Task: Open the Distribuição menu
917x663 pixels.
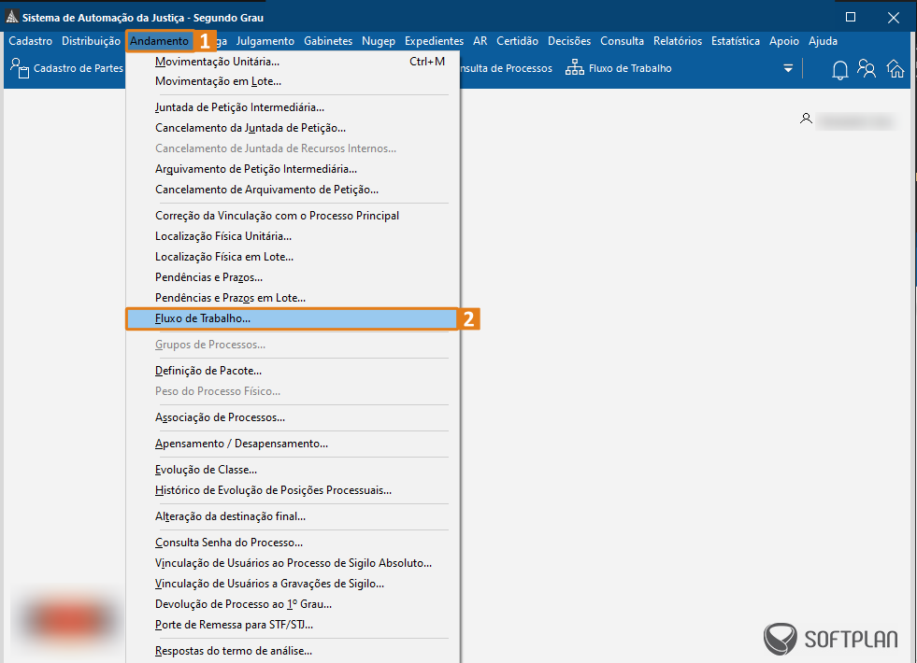Action: [92, 41]
